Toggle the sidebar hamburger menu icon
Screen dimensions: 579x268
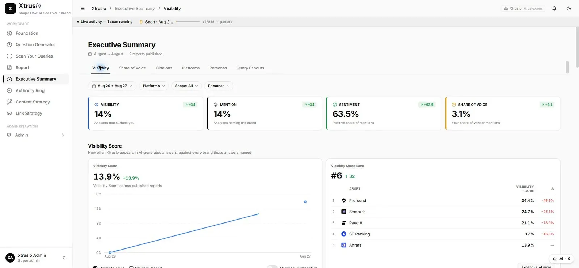(83, 8)
